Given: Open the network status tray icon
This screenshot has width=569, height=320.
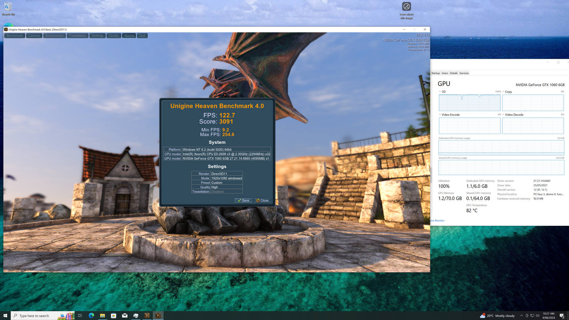Looking at the screenshot, I should (532, 316).
